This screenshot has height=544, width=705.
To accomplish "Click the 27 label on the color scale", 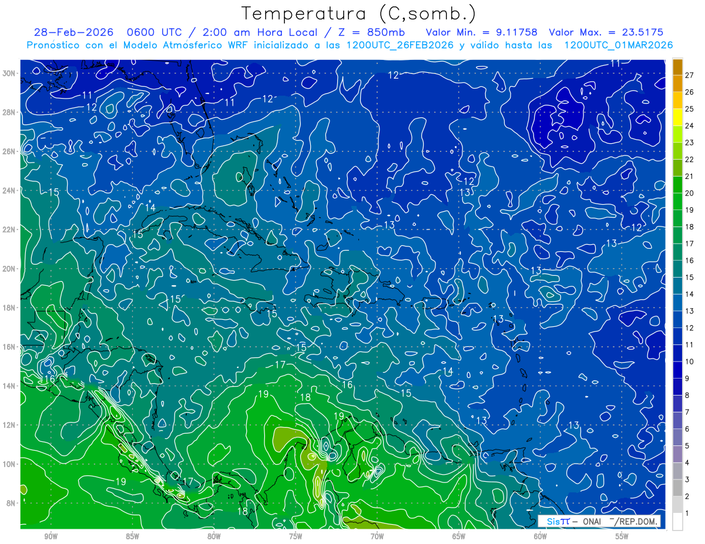I will (689, 75).
